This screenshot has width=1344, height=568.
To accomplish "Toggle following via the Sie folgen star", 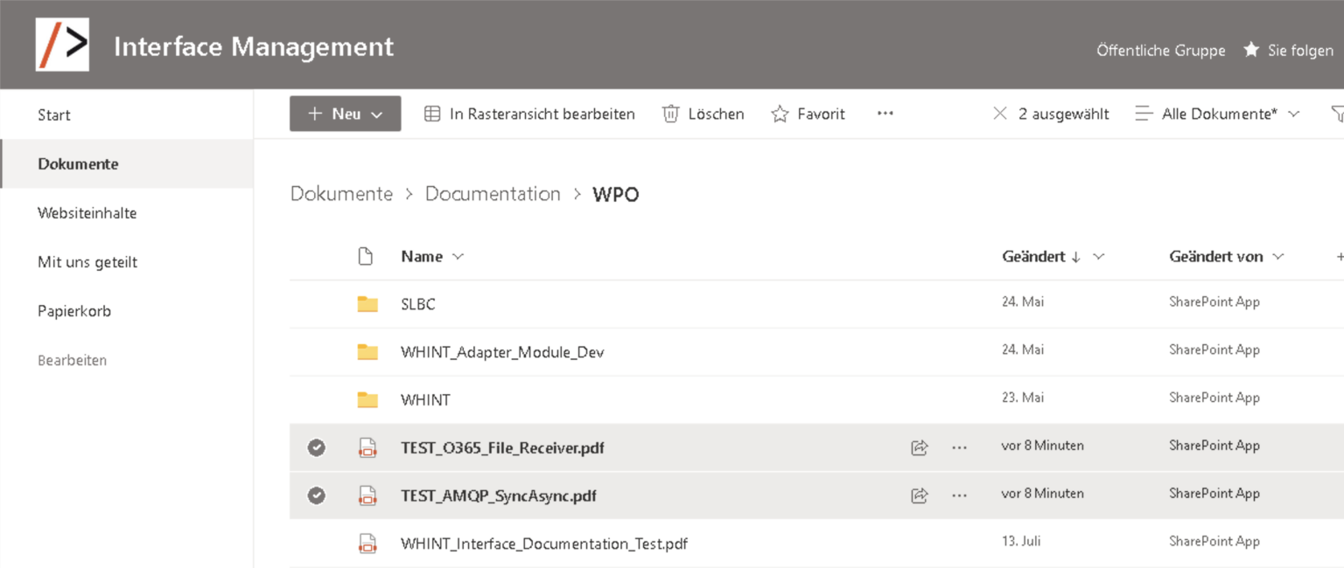I will pos(1250,50).
